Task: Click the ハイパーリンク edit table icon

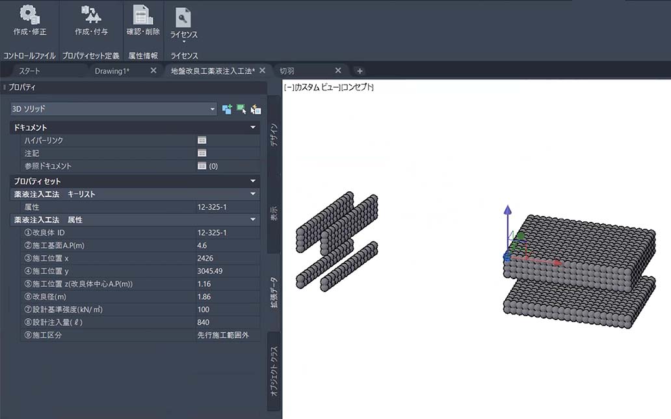Action: point(202,140)
